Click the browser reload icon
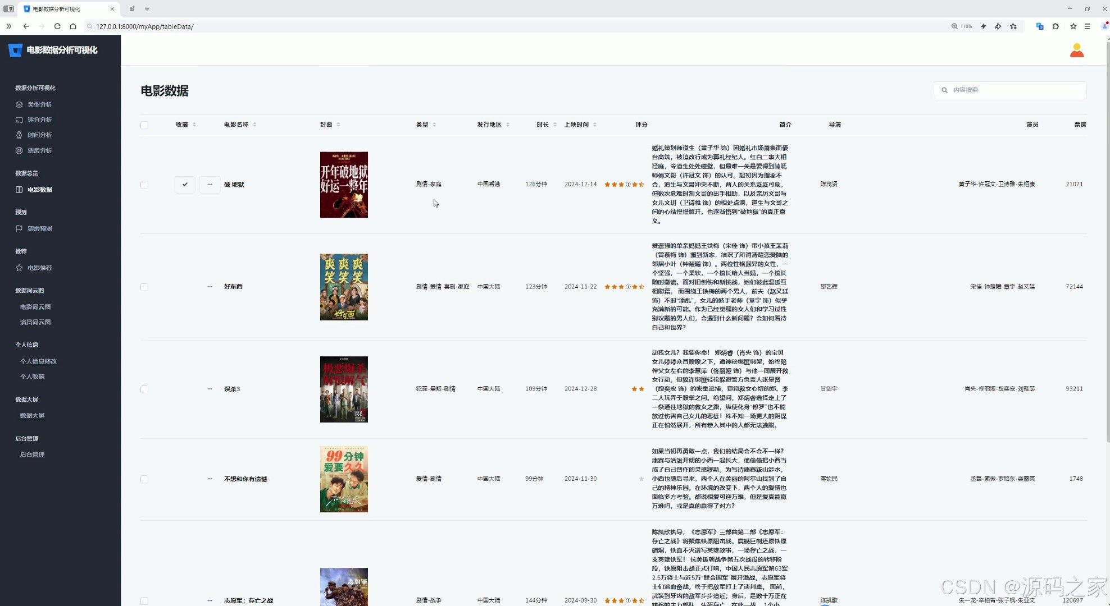The height and width of the screenshot is (606, 1110). pyautogui.click(x=57, y=26)
